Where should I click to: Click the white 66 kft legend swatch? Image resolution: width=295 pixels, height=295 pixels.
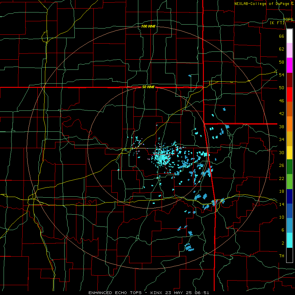pyautogui.click(x=289, y=36)
